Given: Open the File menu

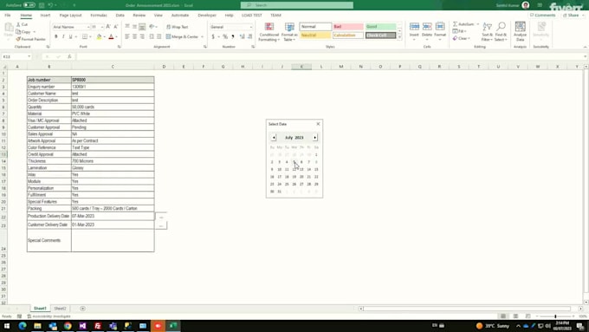Looking at the screenshot, I should pyautogui.click(x=8, y=16).
